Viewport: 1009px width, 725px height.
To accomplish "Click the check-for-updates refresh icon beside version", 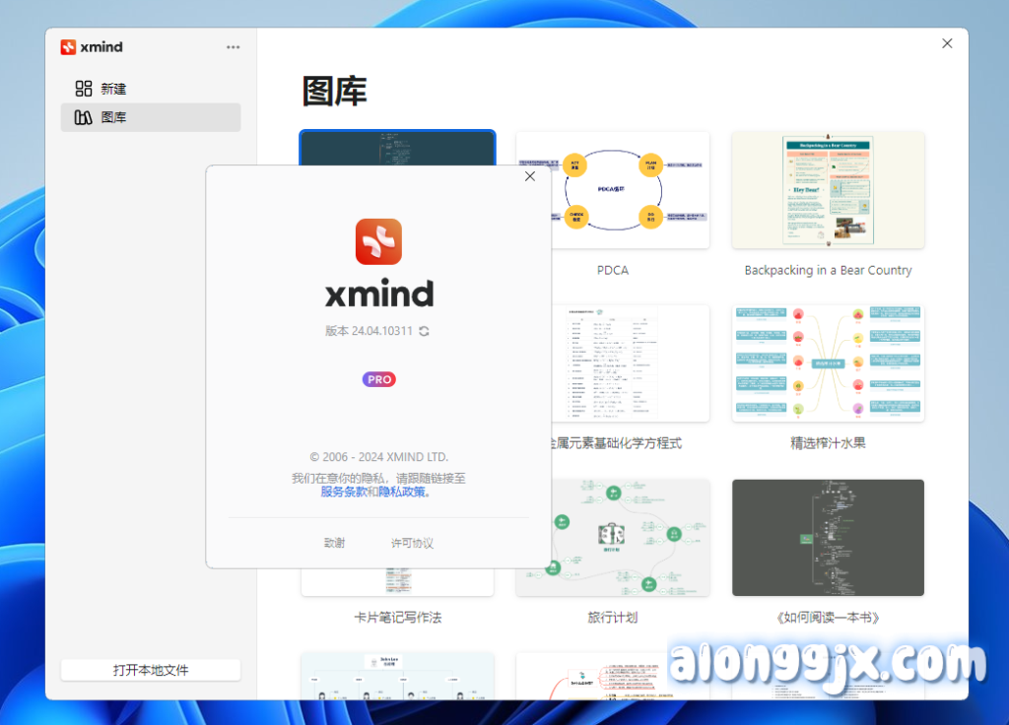I will pyautogui.click(x=424, y=331).
